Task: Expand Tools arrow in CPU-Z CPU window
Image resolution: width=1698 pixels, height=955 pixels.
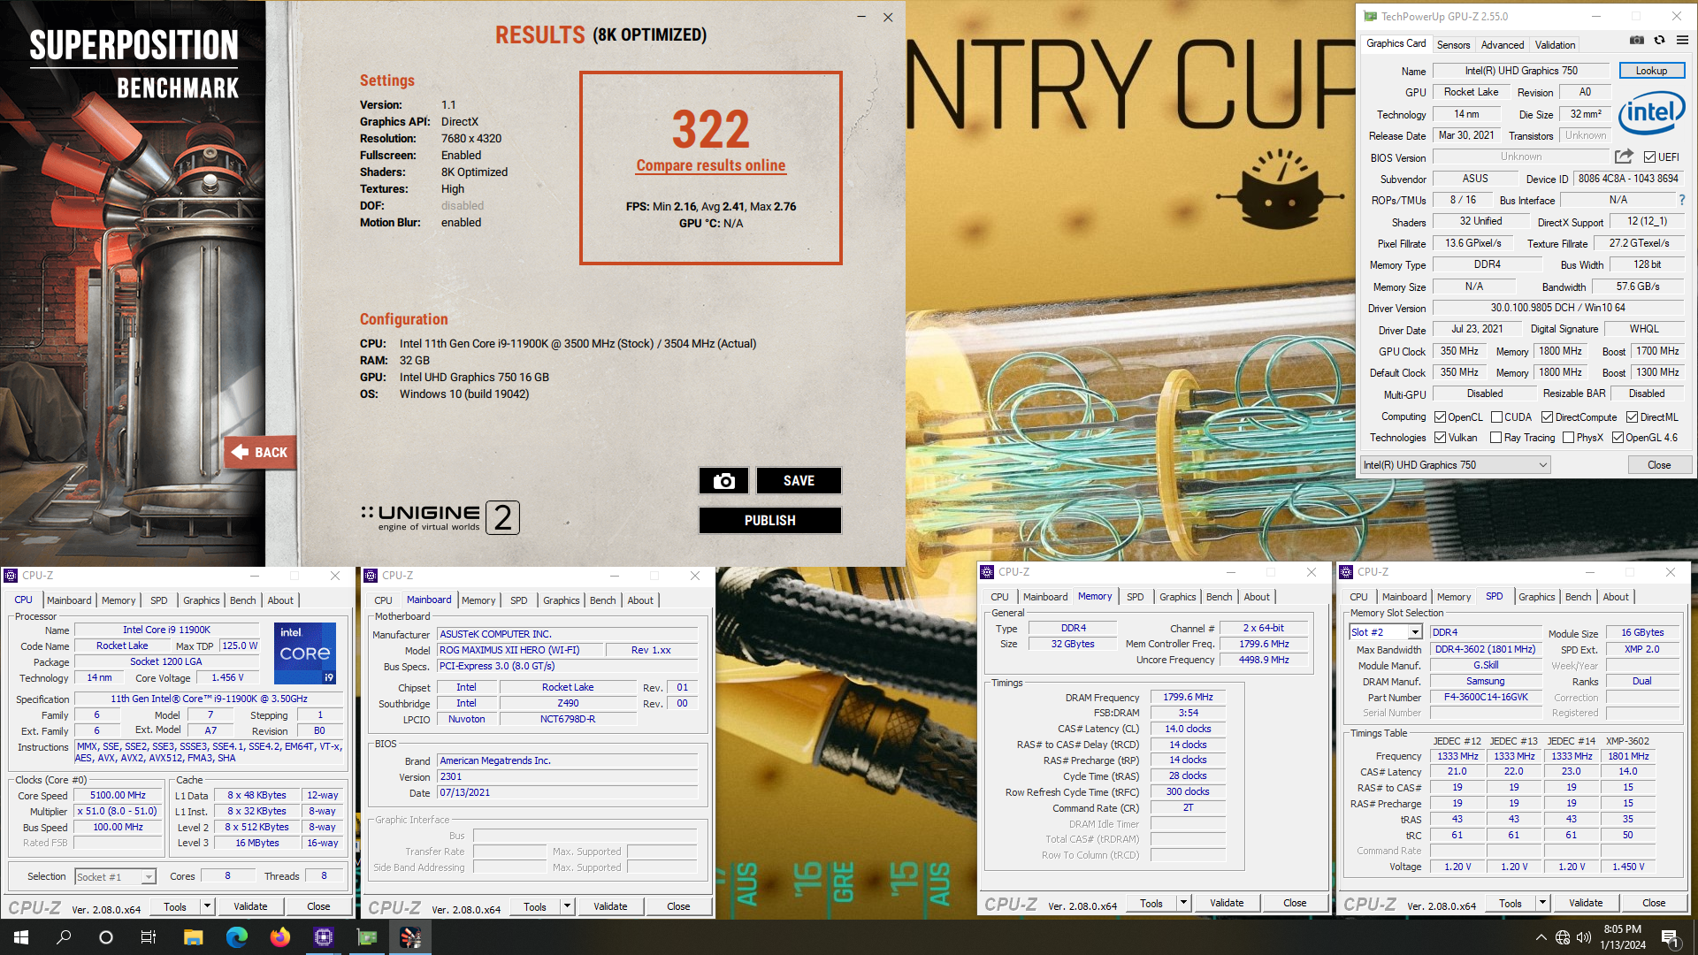Action: [207, 906]
